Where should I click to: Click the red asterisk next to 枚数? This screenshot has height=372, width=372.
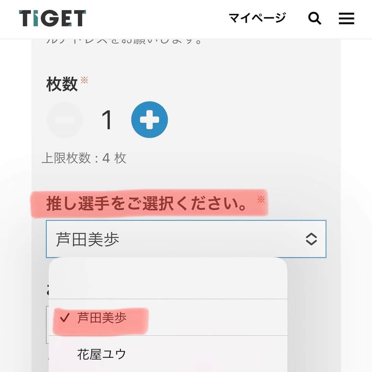(84, 80)
